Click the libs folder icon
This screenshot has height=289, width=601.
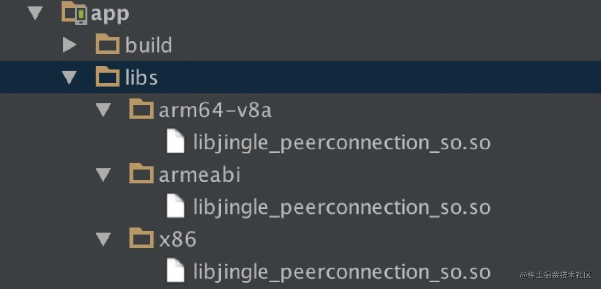pos(107,77)
